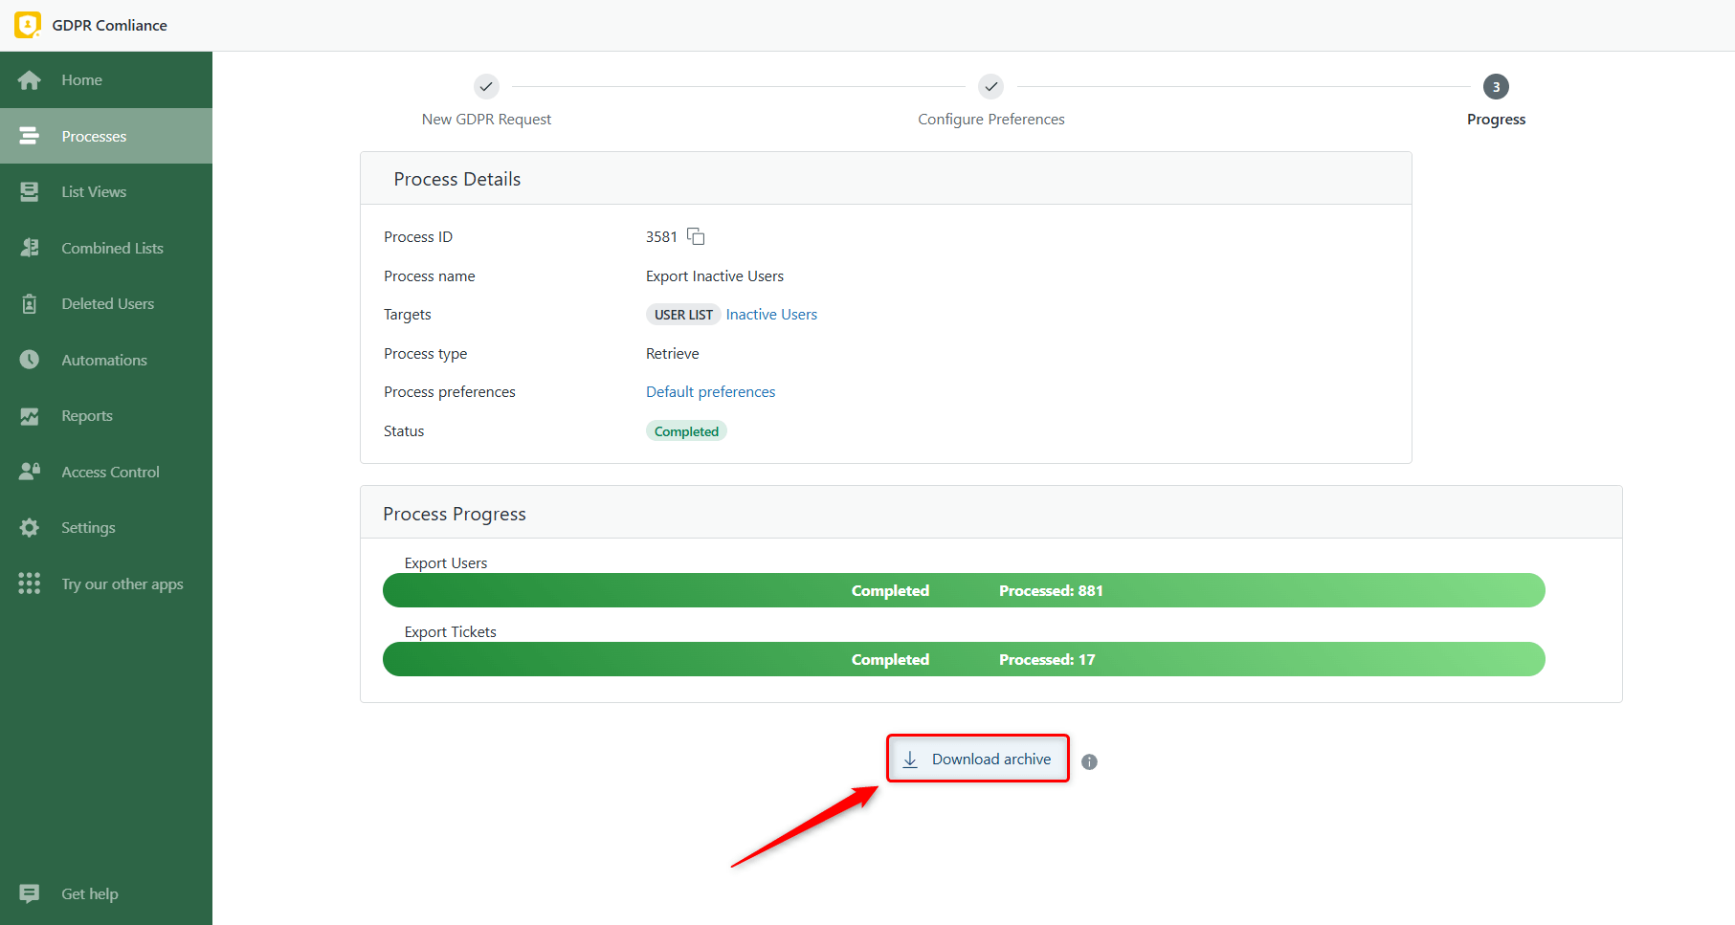This screenshot has height=925, width=1735.
Task: Click the Reports chart icon
Action: (x=30, y=416)
